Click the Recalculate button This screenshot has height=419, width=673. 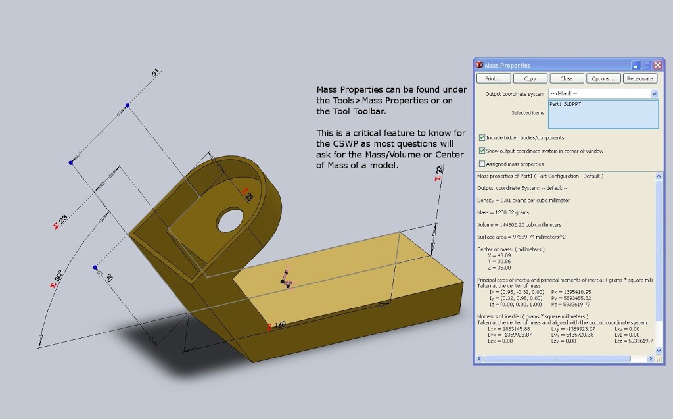[x=639, y=79]
